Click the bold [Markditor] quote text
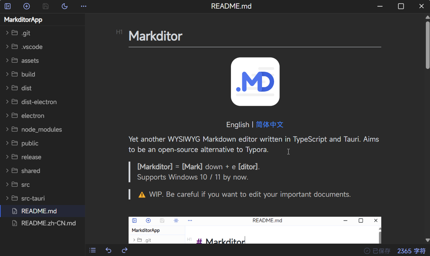 point(155,167)
